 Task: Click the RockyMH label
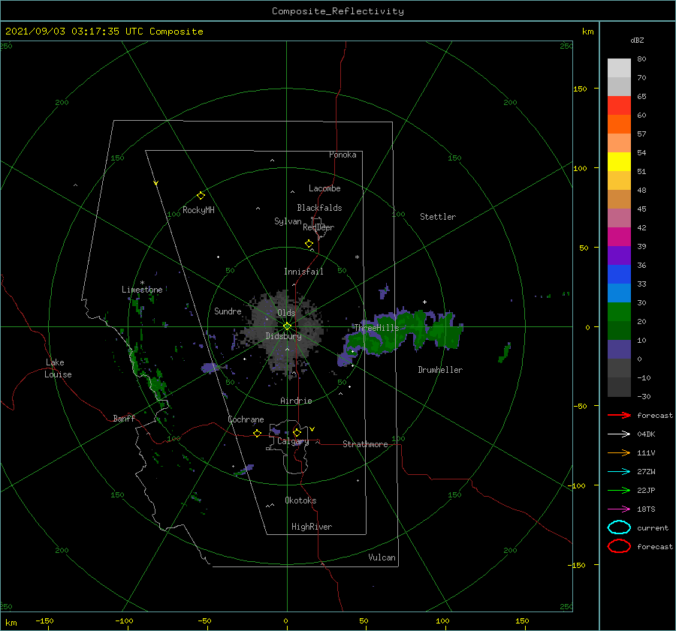tap(198, 210)
